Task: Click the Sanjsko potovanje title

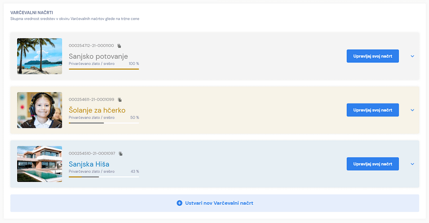Action: [x=98, y=56]
